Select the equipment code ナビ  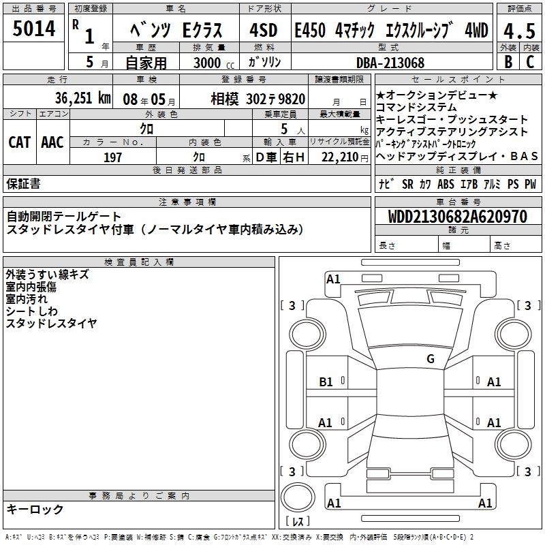(386, 184)
